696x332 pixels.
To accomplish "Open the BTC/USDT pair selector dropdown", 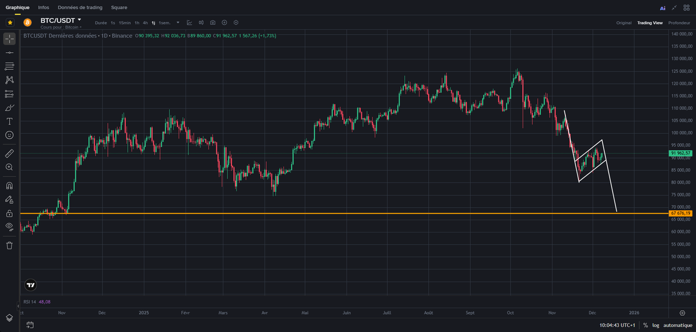I will point(61,20).
